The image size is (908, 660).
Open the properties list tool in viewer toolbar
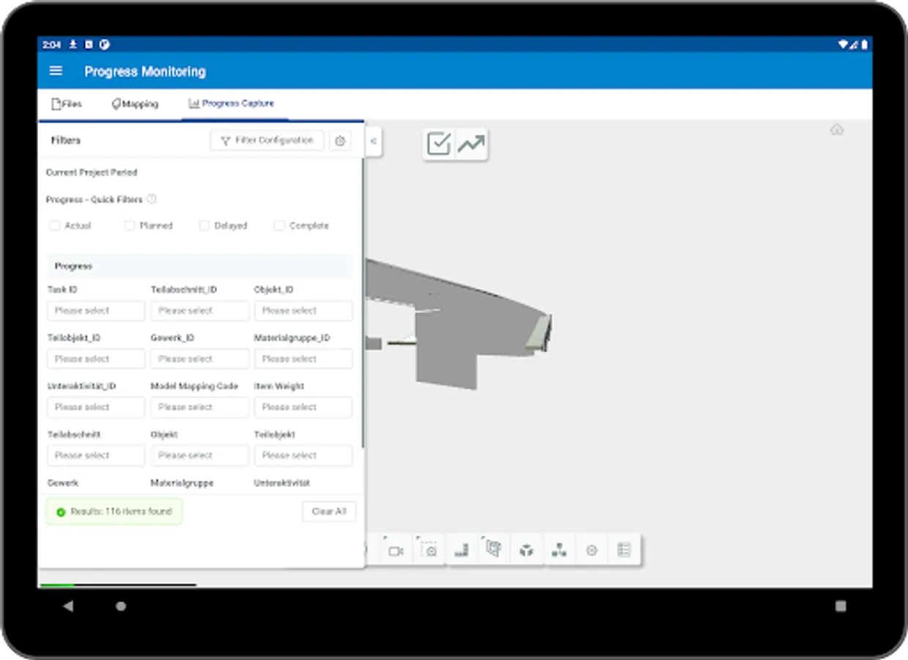click(624, 551)
